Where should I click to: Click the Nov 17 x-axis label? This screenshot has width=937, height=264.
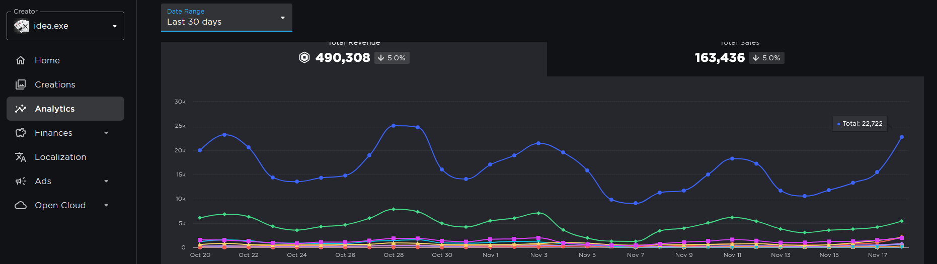point(878,255)
